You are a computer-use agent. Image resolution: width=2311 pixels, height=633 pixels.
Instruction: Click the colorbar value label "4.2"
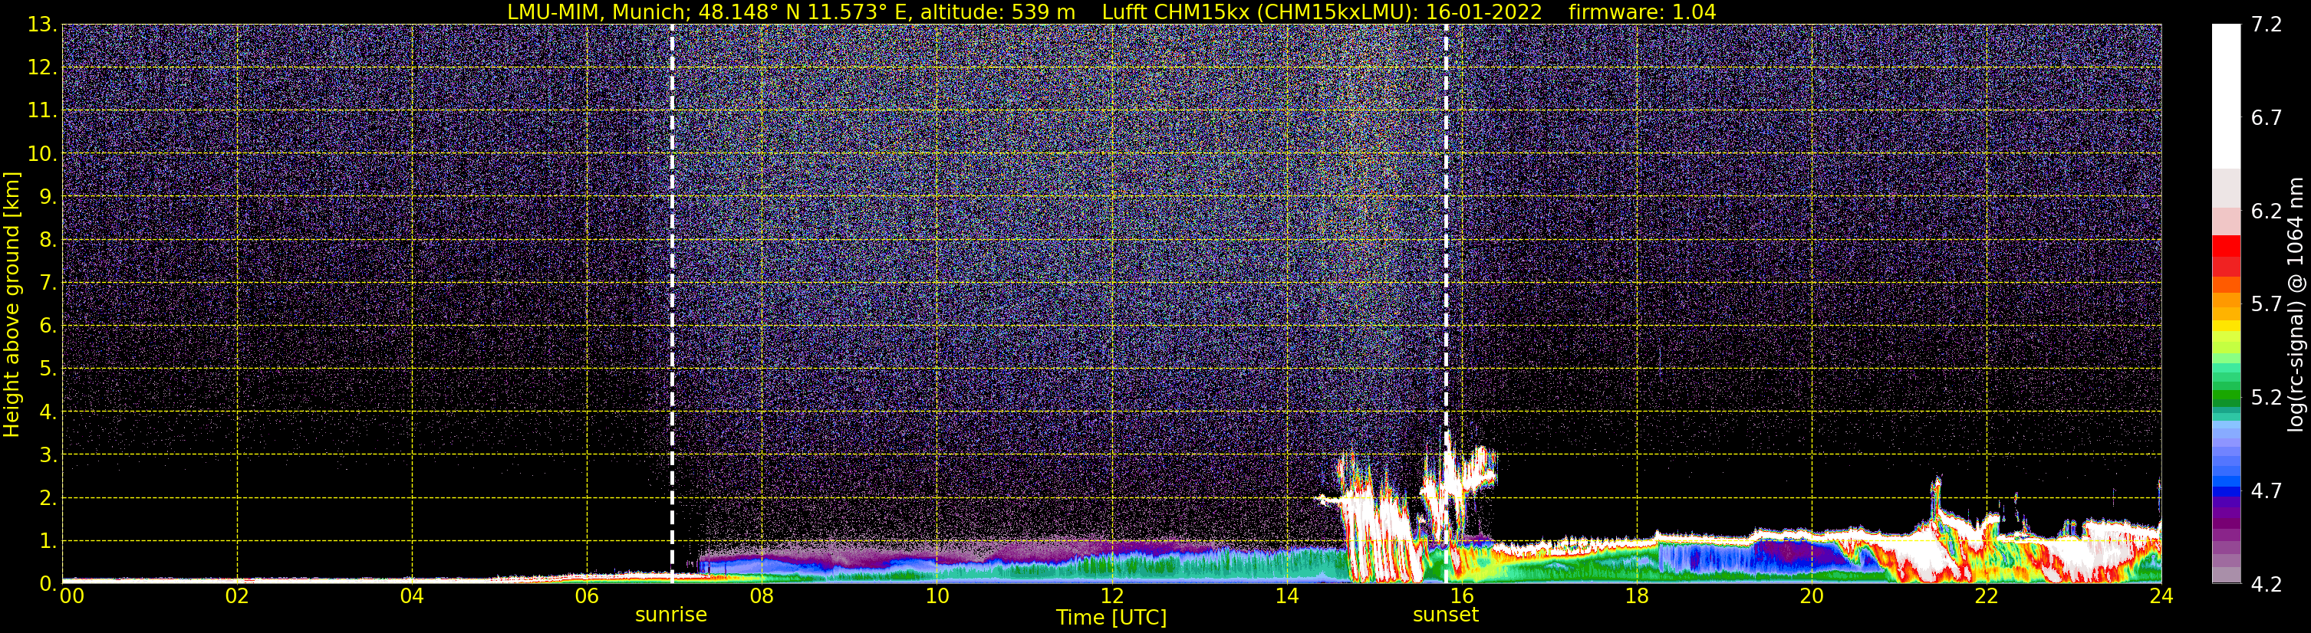coord(2267,584)
